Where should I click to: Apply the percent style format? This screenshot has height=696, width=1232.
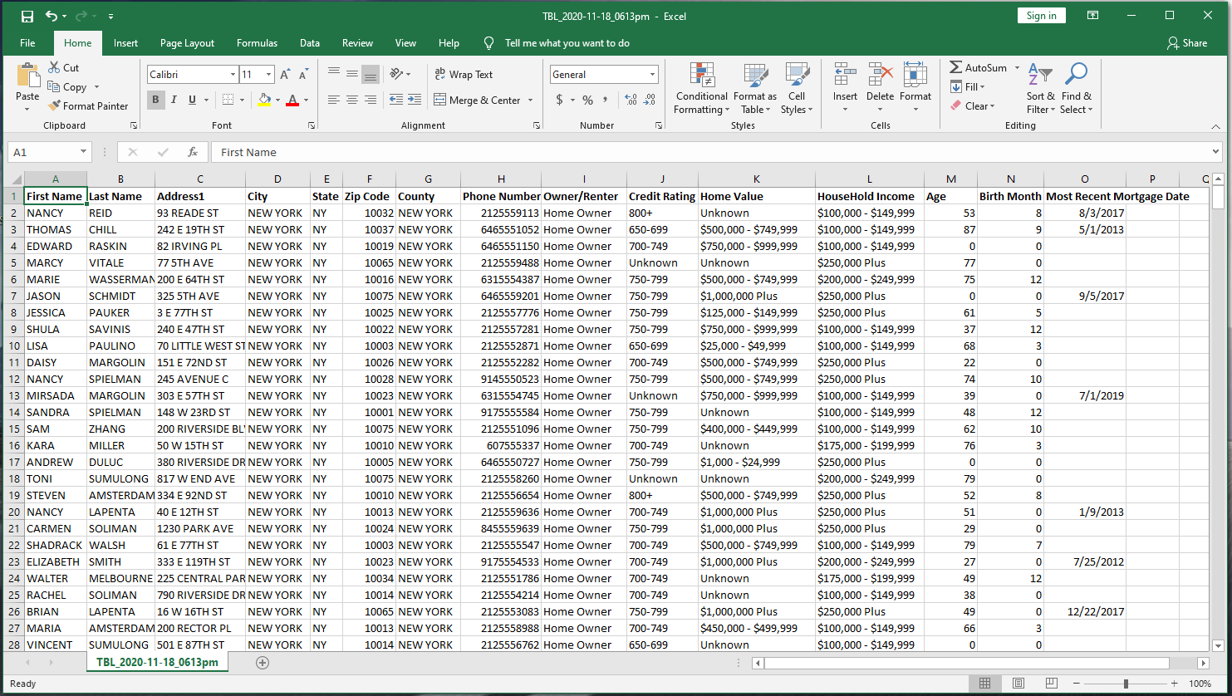click(587, 100)
